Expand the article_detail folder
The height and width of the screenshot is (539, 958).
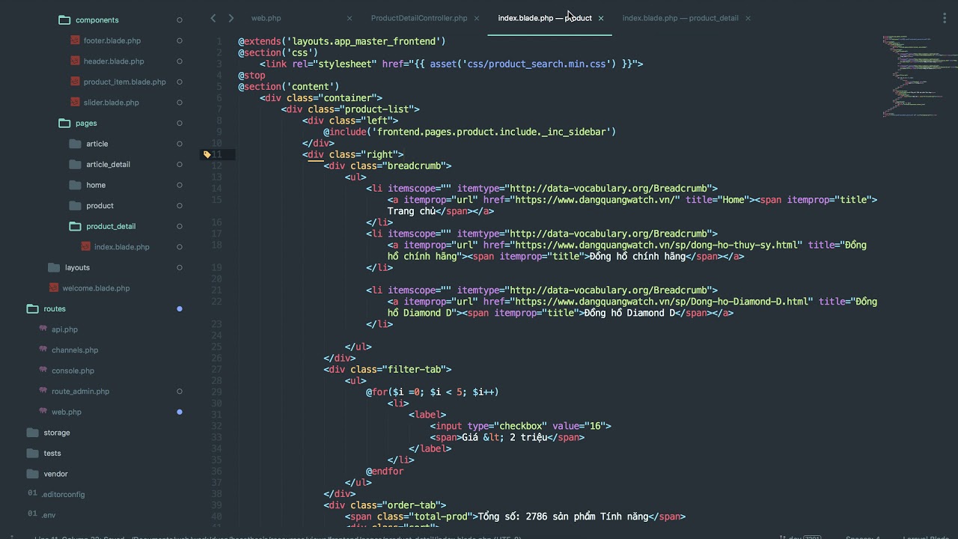click(x=75, y=164)
